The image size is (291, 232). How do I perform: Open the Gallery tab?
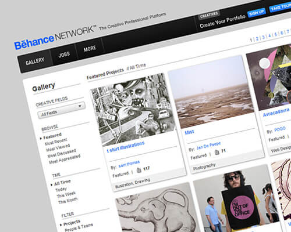coord(35,61)
